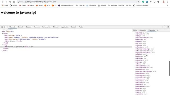Show more bookmarks with overflow chevron
Viewport: 170px width, 95px height.
pyautogui.click(x=167, y=6)
